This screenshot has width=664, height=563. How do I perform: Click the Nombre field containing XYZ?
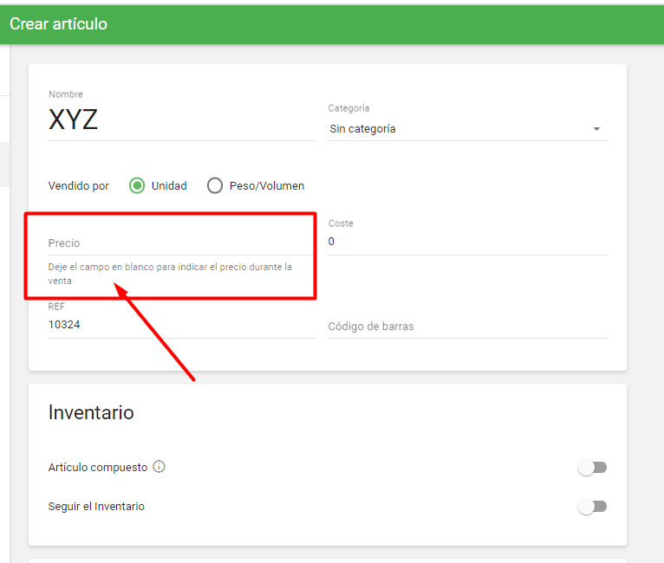click(x=180, y=120)
